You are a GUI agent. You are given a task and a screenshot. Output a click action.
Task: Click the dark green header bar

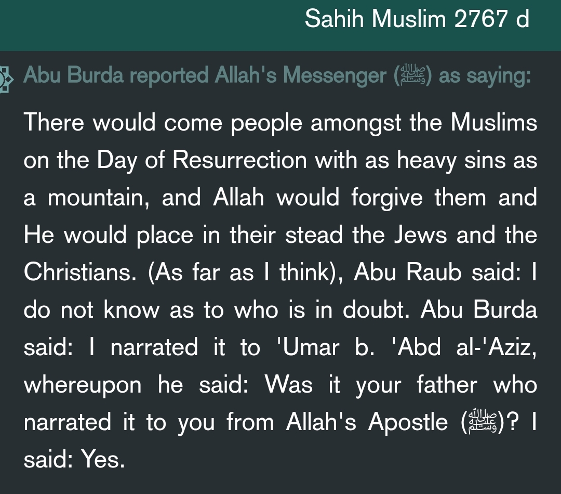coord(156,25)
